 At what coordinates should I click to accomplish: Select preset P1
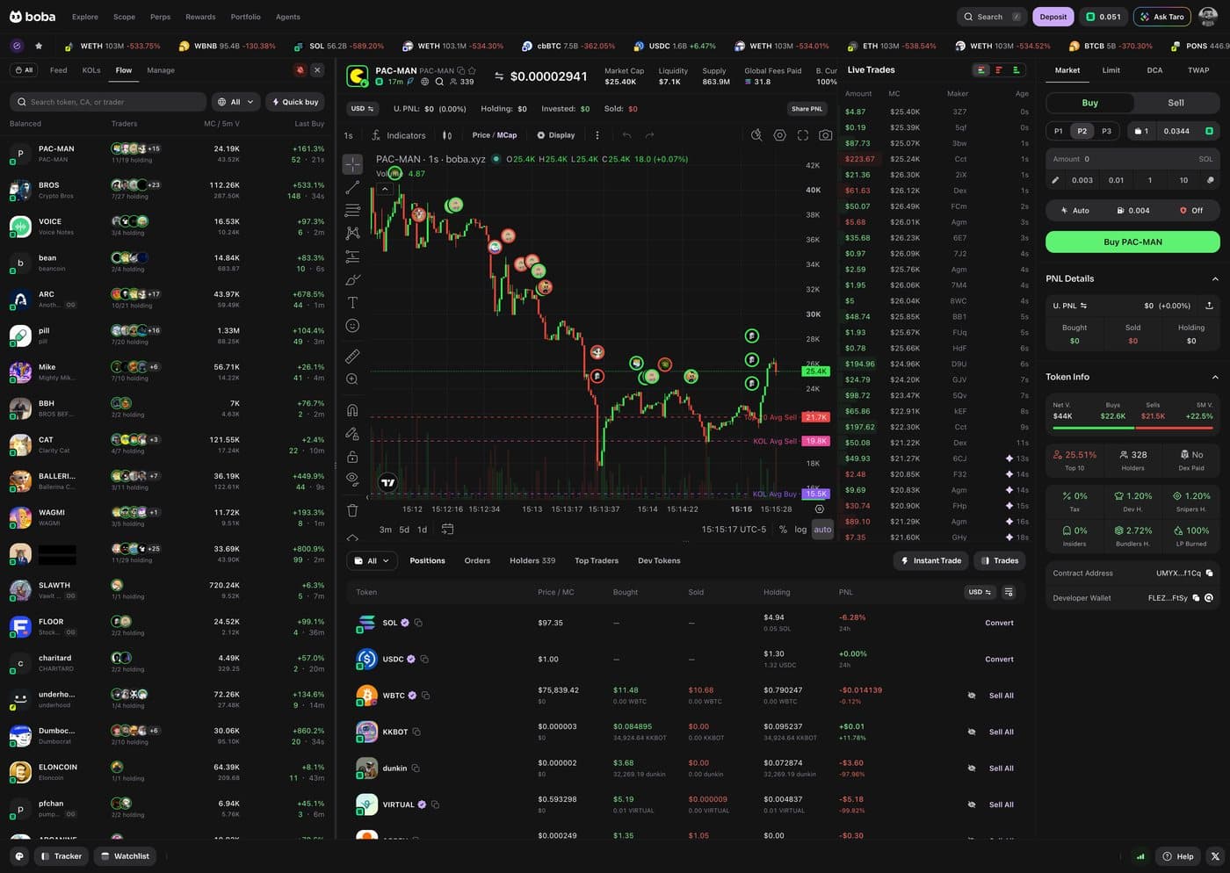point(1058,131)
